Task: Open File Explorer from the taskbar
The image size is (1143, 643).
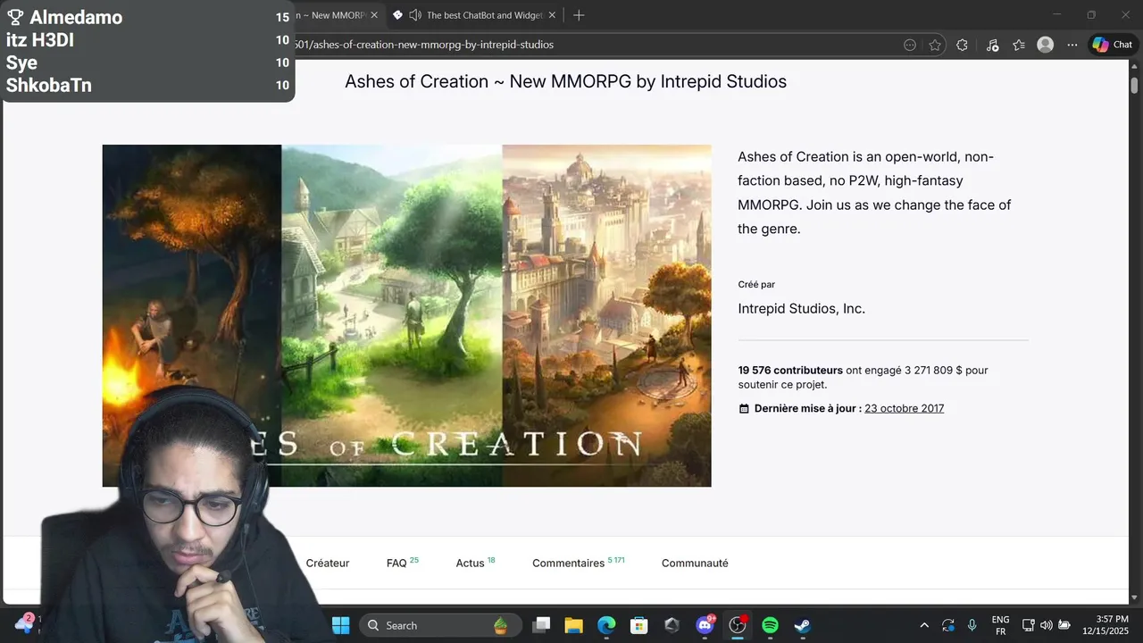Action: (573, 625)
